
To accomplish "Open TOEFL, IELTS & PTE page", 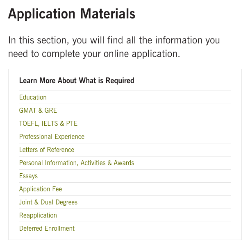I will tap(48, 124).
